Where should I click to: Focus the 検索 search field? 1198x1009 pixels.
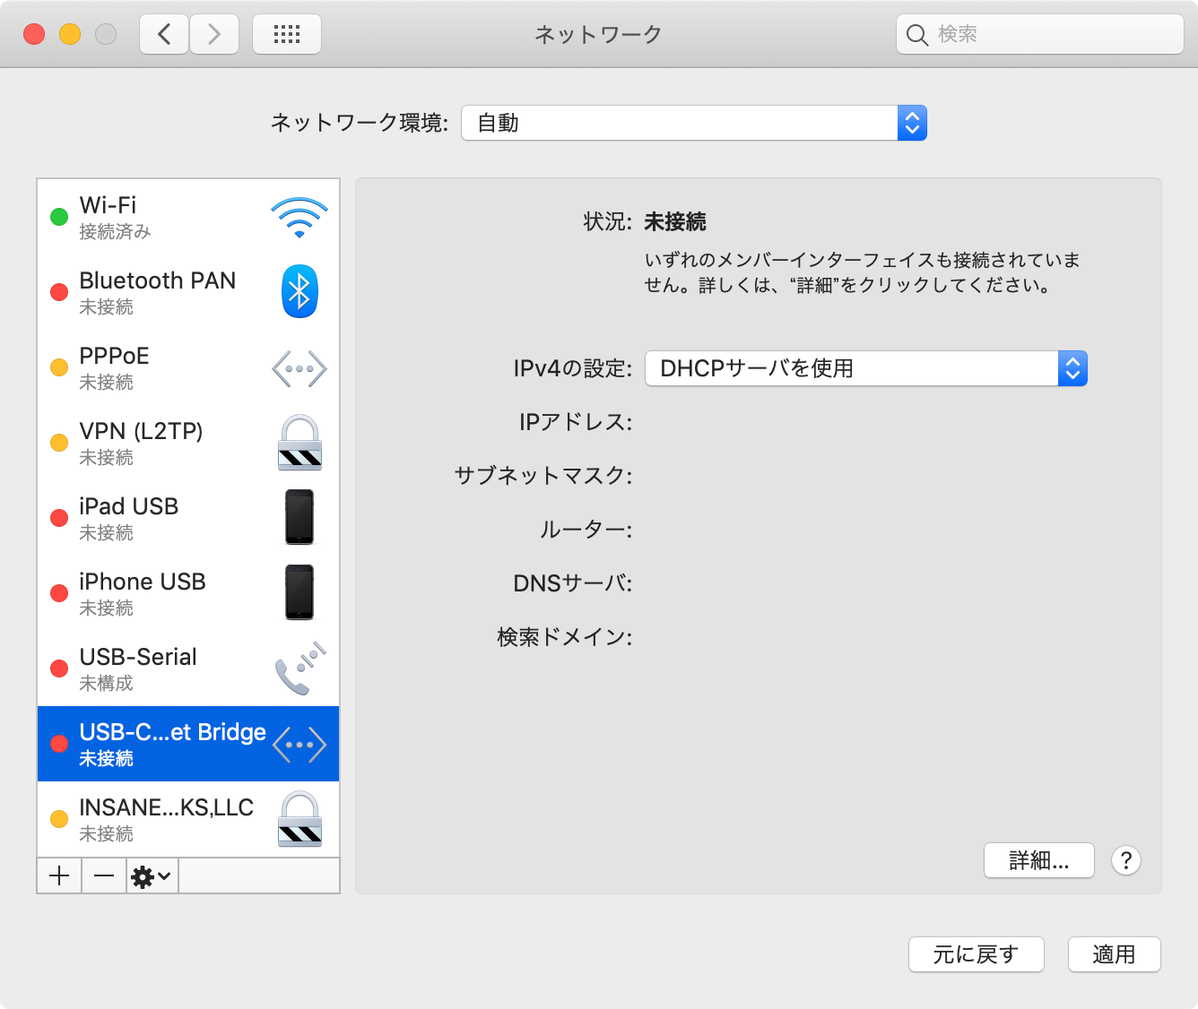(1040, 34)
